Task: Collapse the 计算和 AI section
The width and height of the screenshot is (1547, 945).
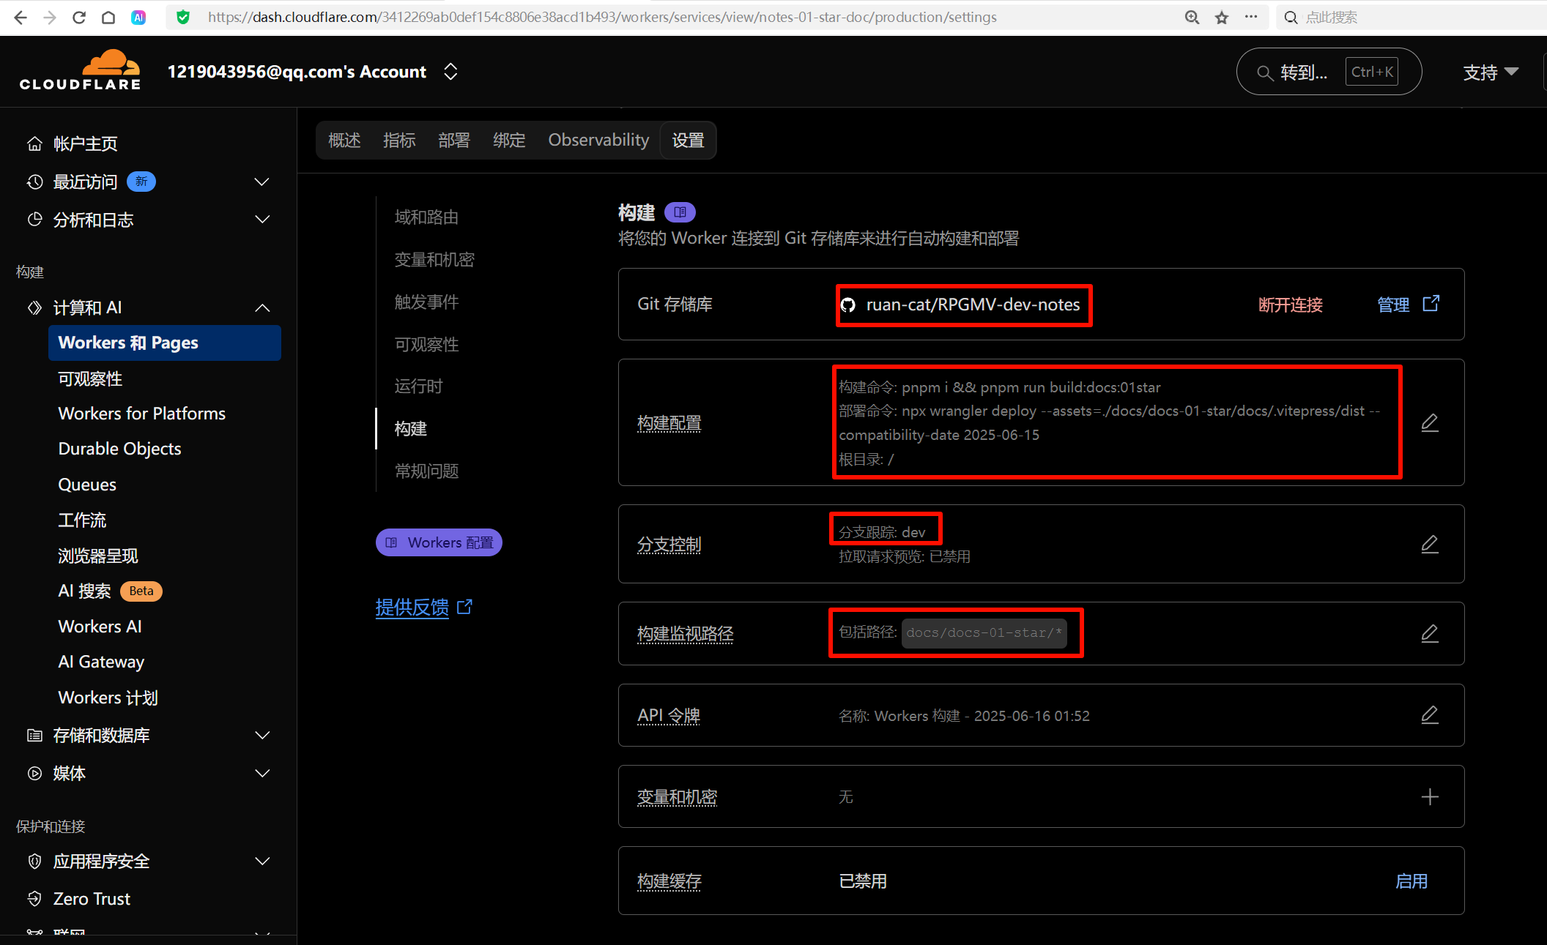Action: [261, 308]
